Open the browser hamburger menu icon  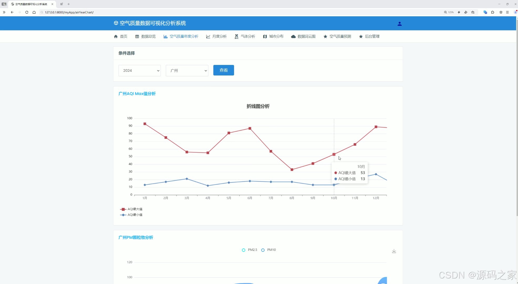point(507,12)
